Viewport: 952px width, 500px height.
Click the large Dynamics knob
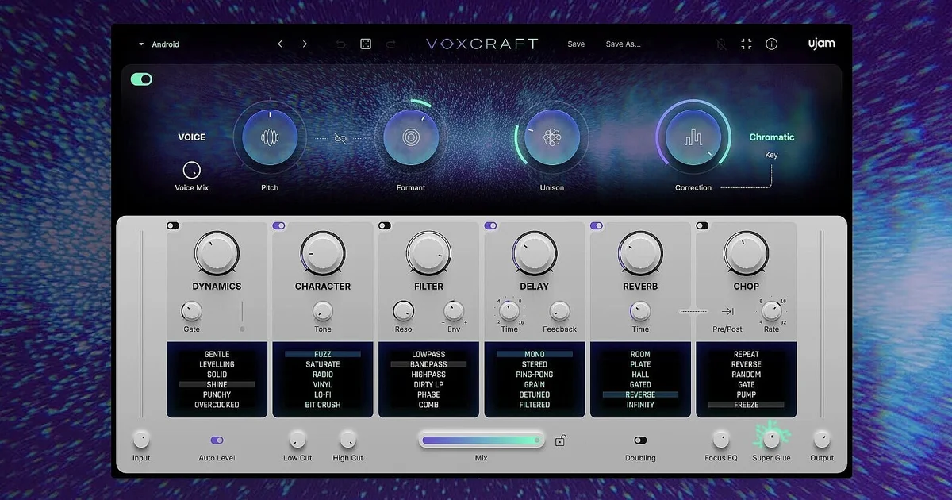pyautogui.click(x=217, y=254)
